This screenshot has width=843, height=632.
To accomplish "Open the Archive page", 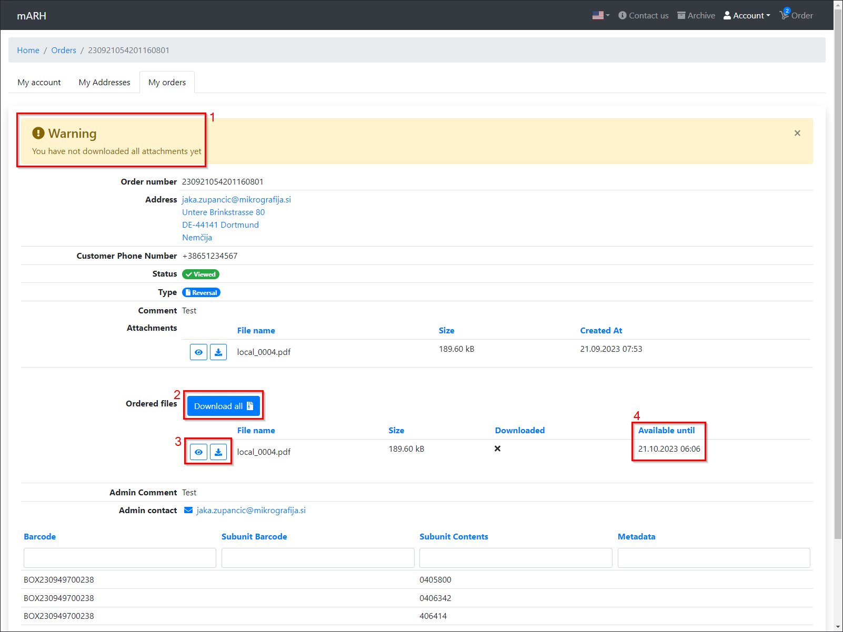I will 696,15.
